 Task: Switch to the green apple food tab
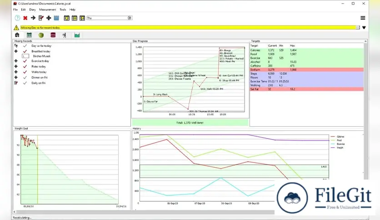tap(41, 35)
